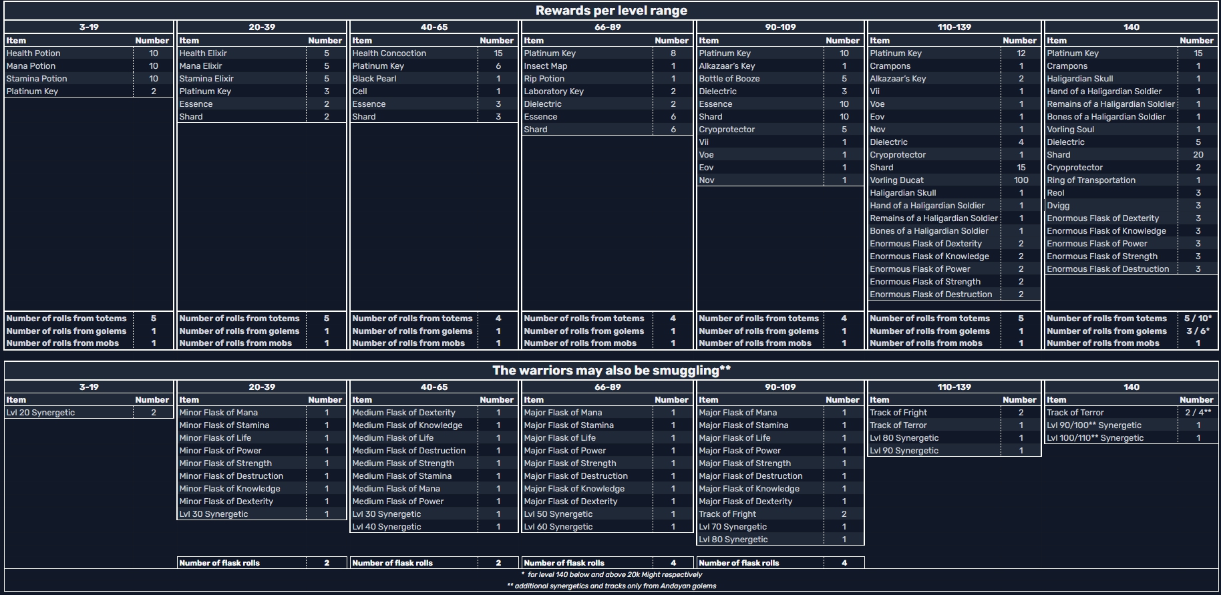Click the 'Lvl 70 Synergetic' cell
Viewport: 1221px width, 595px height.
(760, 527)
